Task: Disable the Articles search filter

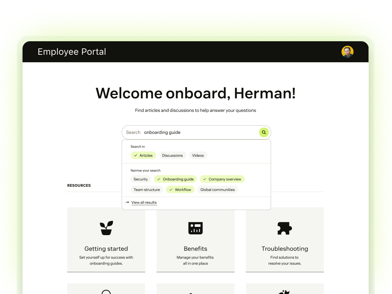Action: coord(143,155)
